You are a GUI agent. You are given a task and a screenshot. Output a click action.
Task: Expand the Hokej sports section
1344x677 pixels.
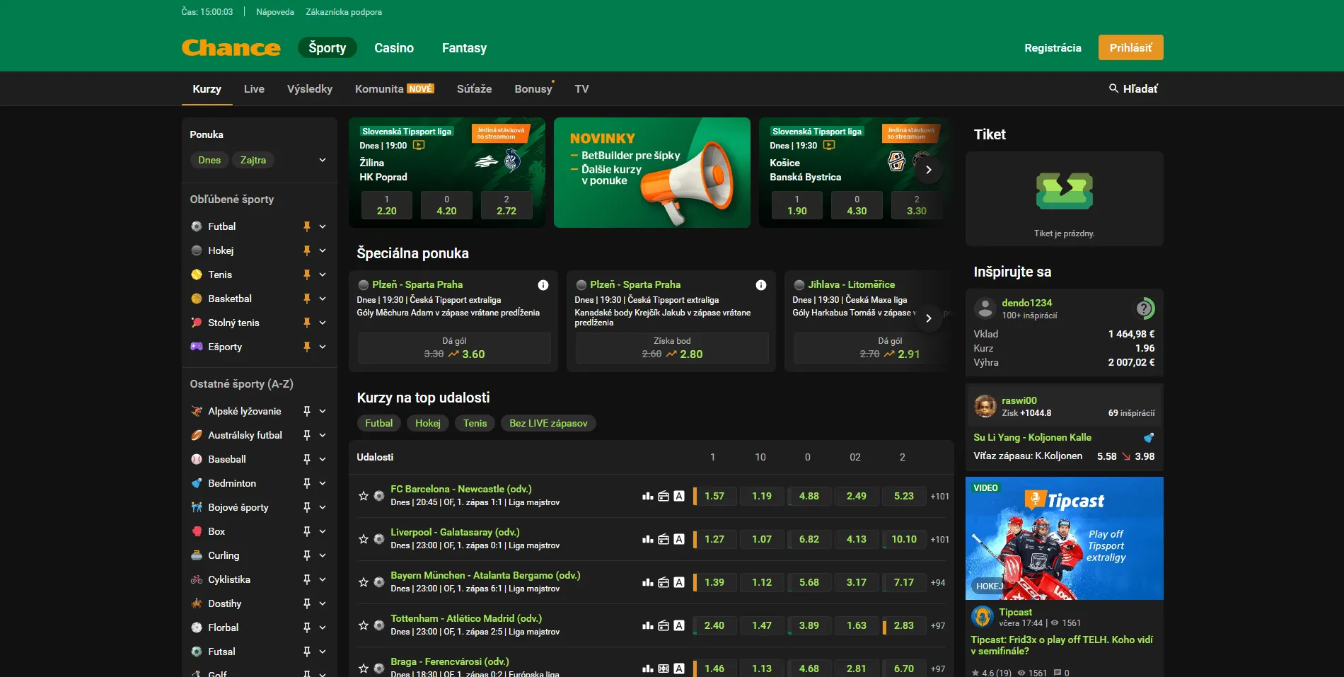[x=323, y=250]
